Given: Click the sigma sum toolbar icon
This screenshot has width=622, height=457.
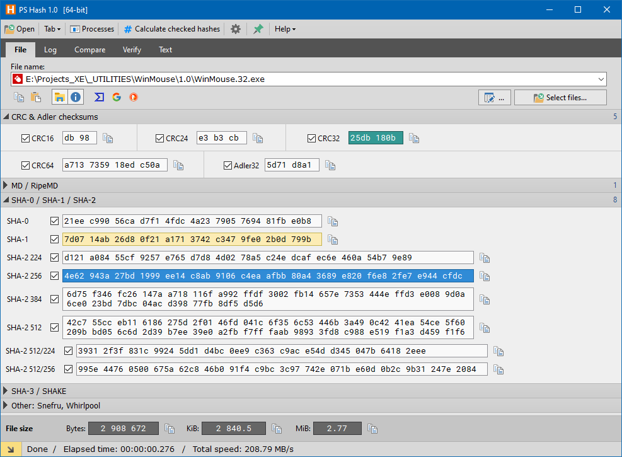Looking at the screenshot, I should click(99, 97).
